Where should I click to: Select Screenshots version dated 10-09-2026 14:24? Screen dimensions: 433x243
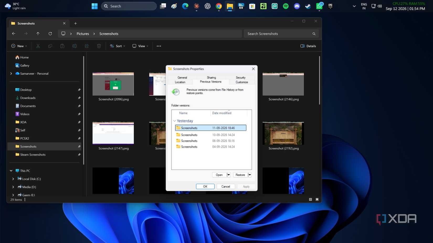click(x=211, y=135)
